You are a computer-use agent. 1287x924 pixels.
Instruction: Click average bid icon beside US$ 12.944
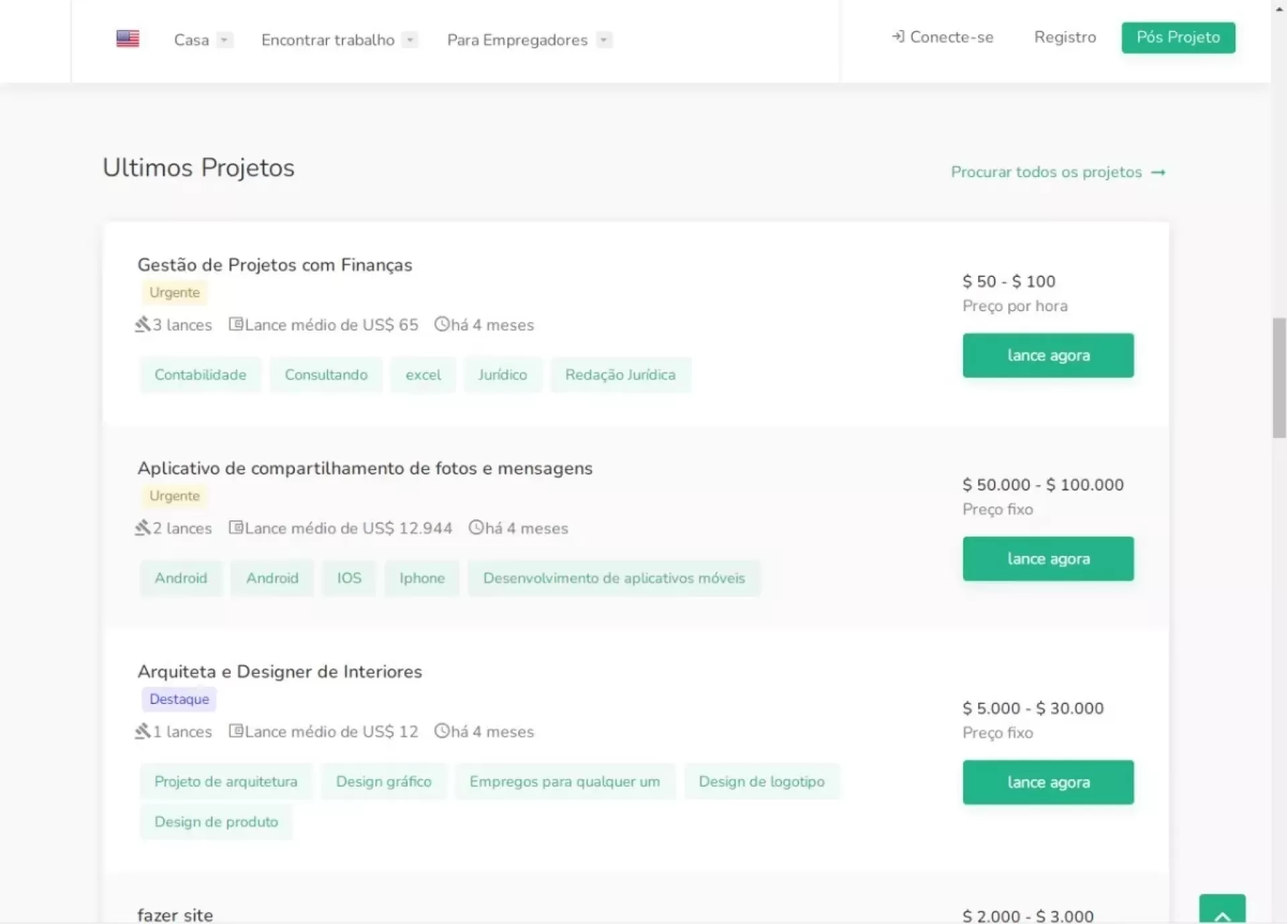pyautogui.click(x=236, y=528)
